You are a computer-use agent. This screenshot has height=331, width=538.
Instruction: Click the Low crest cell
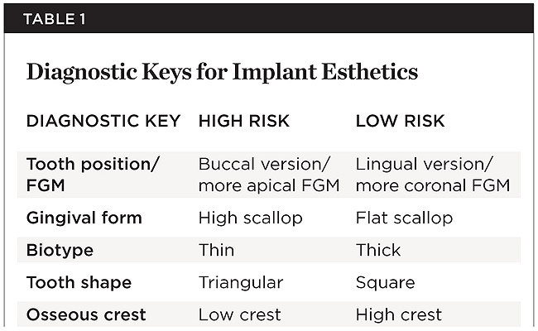tap(239, 314)
